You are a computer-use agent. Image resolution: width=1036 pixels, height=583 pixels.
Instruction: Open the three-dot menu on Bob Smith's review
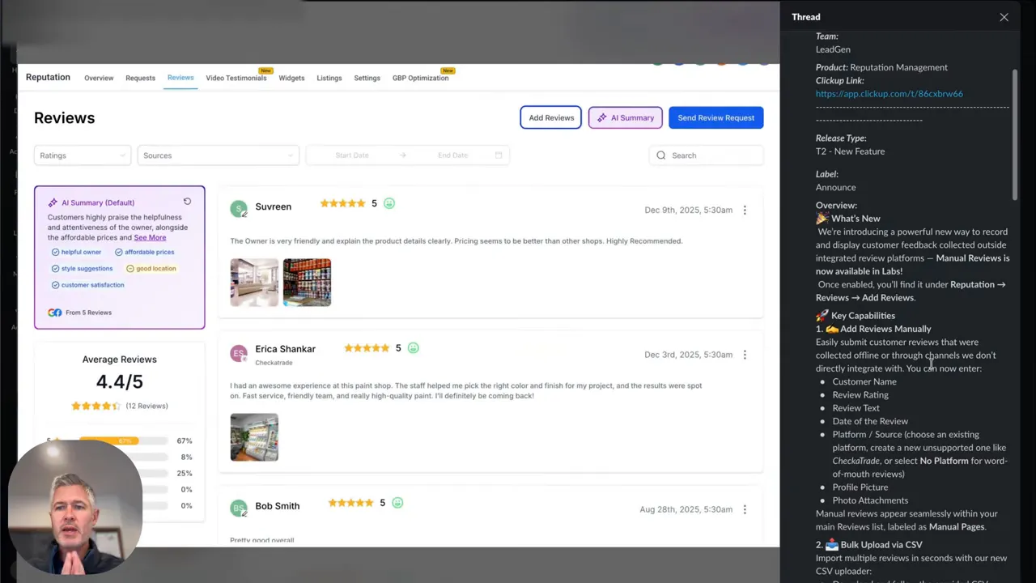(745, 509)
